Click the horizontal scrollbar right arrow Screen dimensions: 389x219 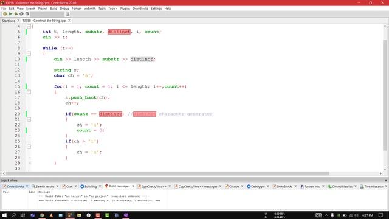coord(380,173)
